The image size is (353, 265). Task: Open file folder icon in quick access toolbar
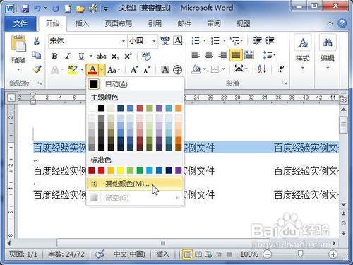pos(80,9)
